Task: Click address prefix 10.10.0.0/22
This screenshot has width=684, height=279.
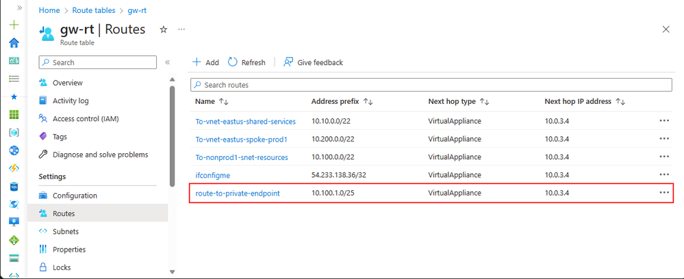Action: (331, 122)
